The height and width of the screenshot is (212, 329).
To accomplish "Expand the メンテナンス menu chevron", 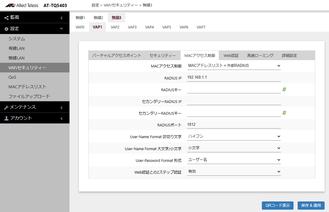I will click(62, 108).
